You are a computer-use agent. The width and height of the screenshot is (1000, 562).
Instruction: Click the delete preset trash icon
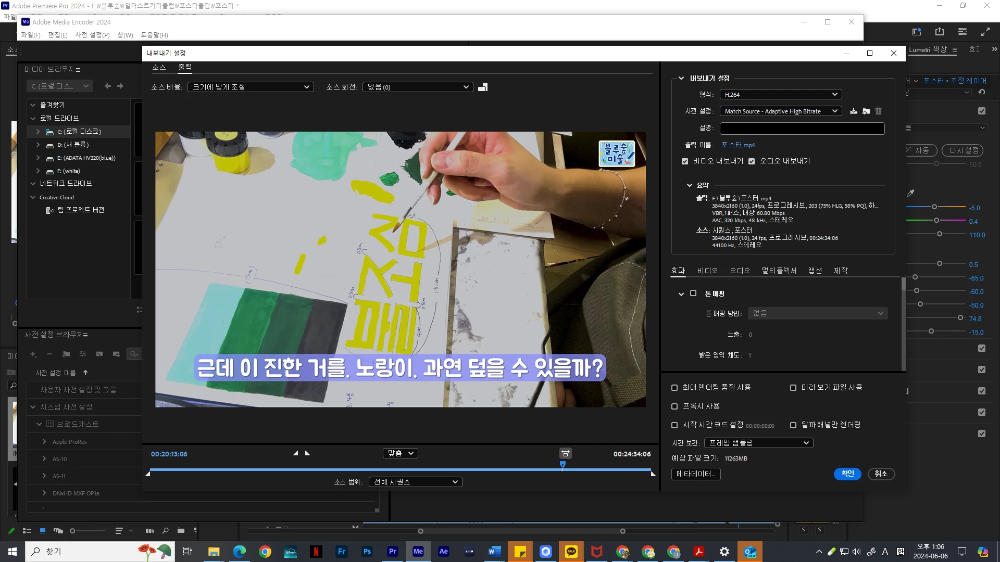click(878, 111)
